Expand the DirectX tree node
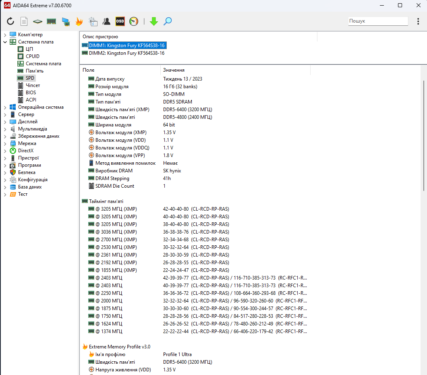This screenshot has width=427, height=375. click(x=5, y=151)
